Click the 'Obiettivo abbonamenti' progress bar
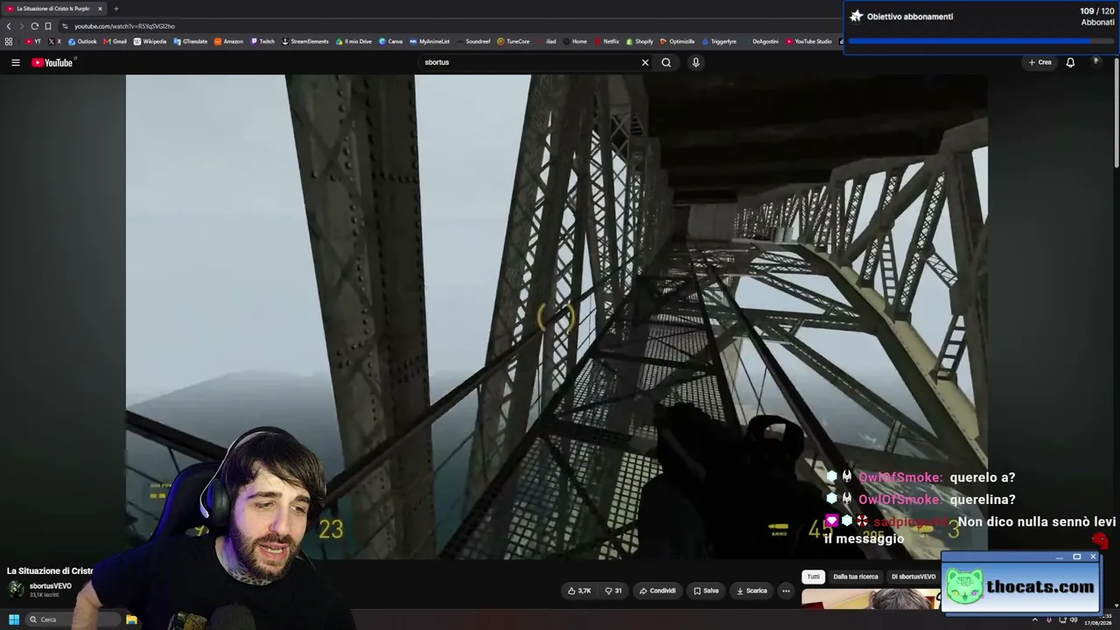This screenshot has height=630, width=1120. (x=980, y=41)
